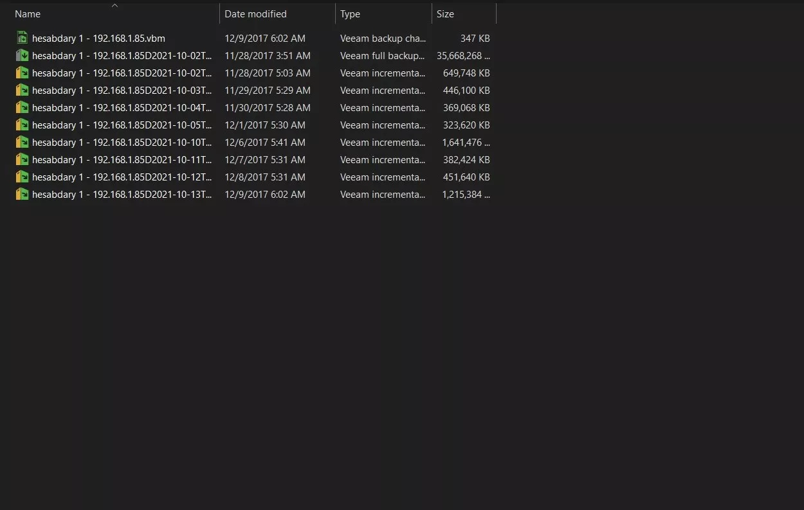Click the icon of the 2021-10-11T backup file
The height and width of the screenshot is (510, 804).
coord(23,160)
